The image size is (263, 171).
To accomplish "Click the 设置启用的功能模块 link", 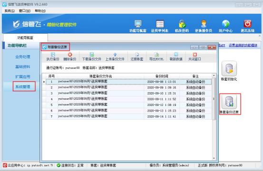I will [243, 45].
